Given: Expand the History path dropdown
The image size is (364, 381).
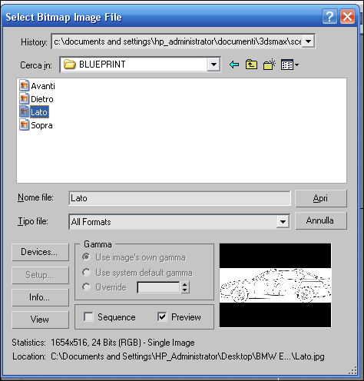Looking at the screenshot, I should [x=309, y=41].
